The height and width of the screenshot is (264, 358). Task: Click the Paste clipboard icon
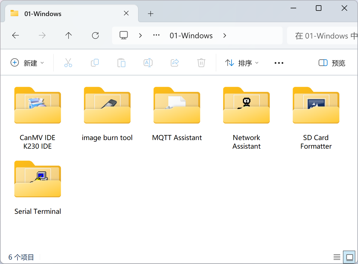click(x=121, y=63)
